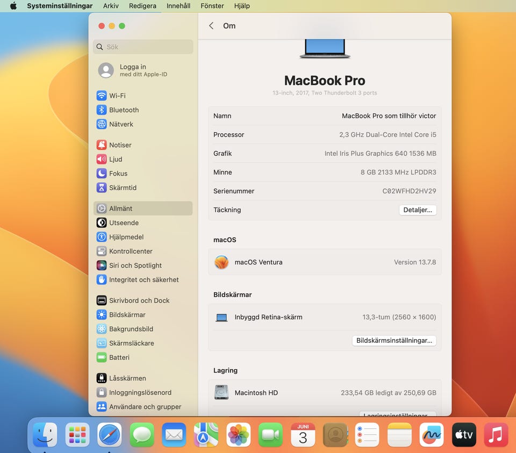Open Notiser settings
516x453 pixels.
143,145
